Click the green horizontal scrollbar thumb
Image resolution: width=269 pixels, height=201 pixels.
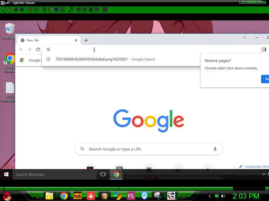[x=118, y=188]
